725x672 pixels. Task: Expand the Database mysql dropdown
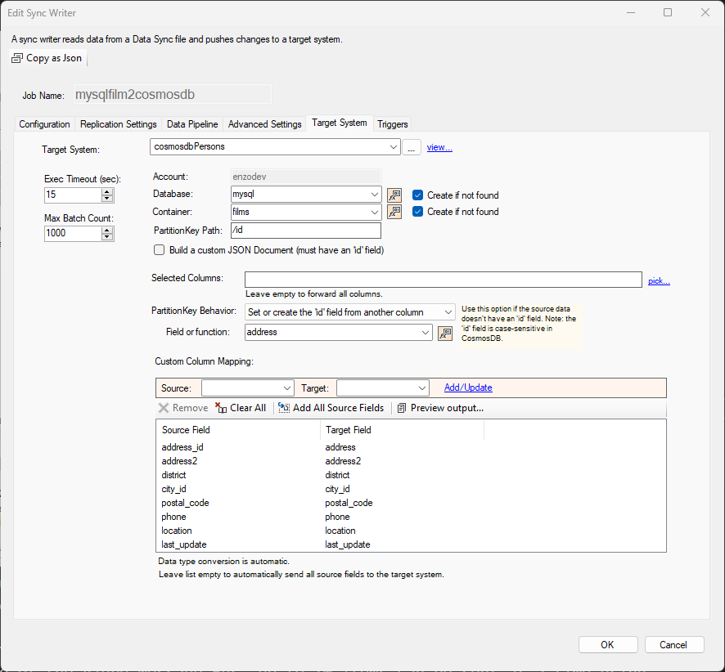point(375,195)
